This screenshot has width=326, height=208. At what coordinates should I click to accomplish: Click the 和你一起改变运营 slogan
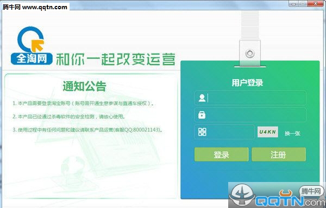(116, 59)
